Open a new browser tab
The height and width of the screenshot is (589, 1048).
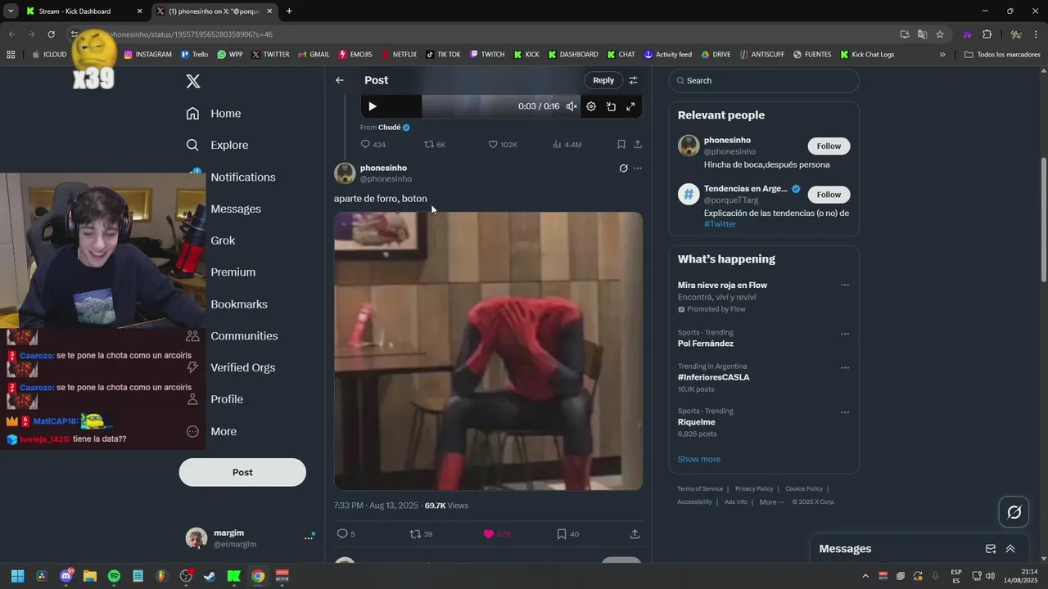[x=289, y=11]
